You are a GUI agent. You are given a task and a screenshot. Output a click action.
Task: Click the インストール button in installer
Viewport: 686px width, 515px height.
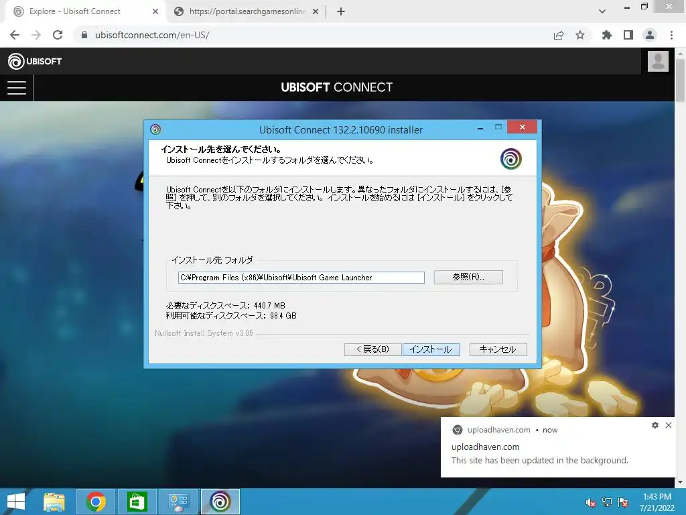point(431,349)
